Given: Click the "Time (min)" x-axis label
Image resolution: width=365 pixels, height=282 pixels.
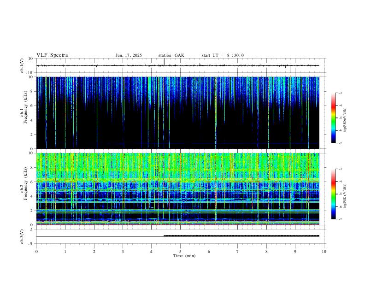Looking at the screenshot, I should [x=184, y=256].
